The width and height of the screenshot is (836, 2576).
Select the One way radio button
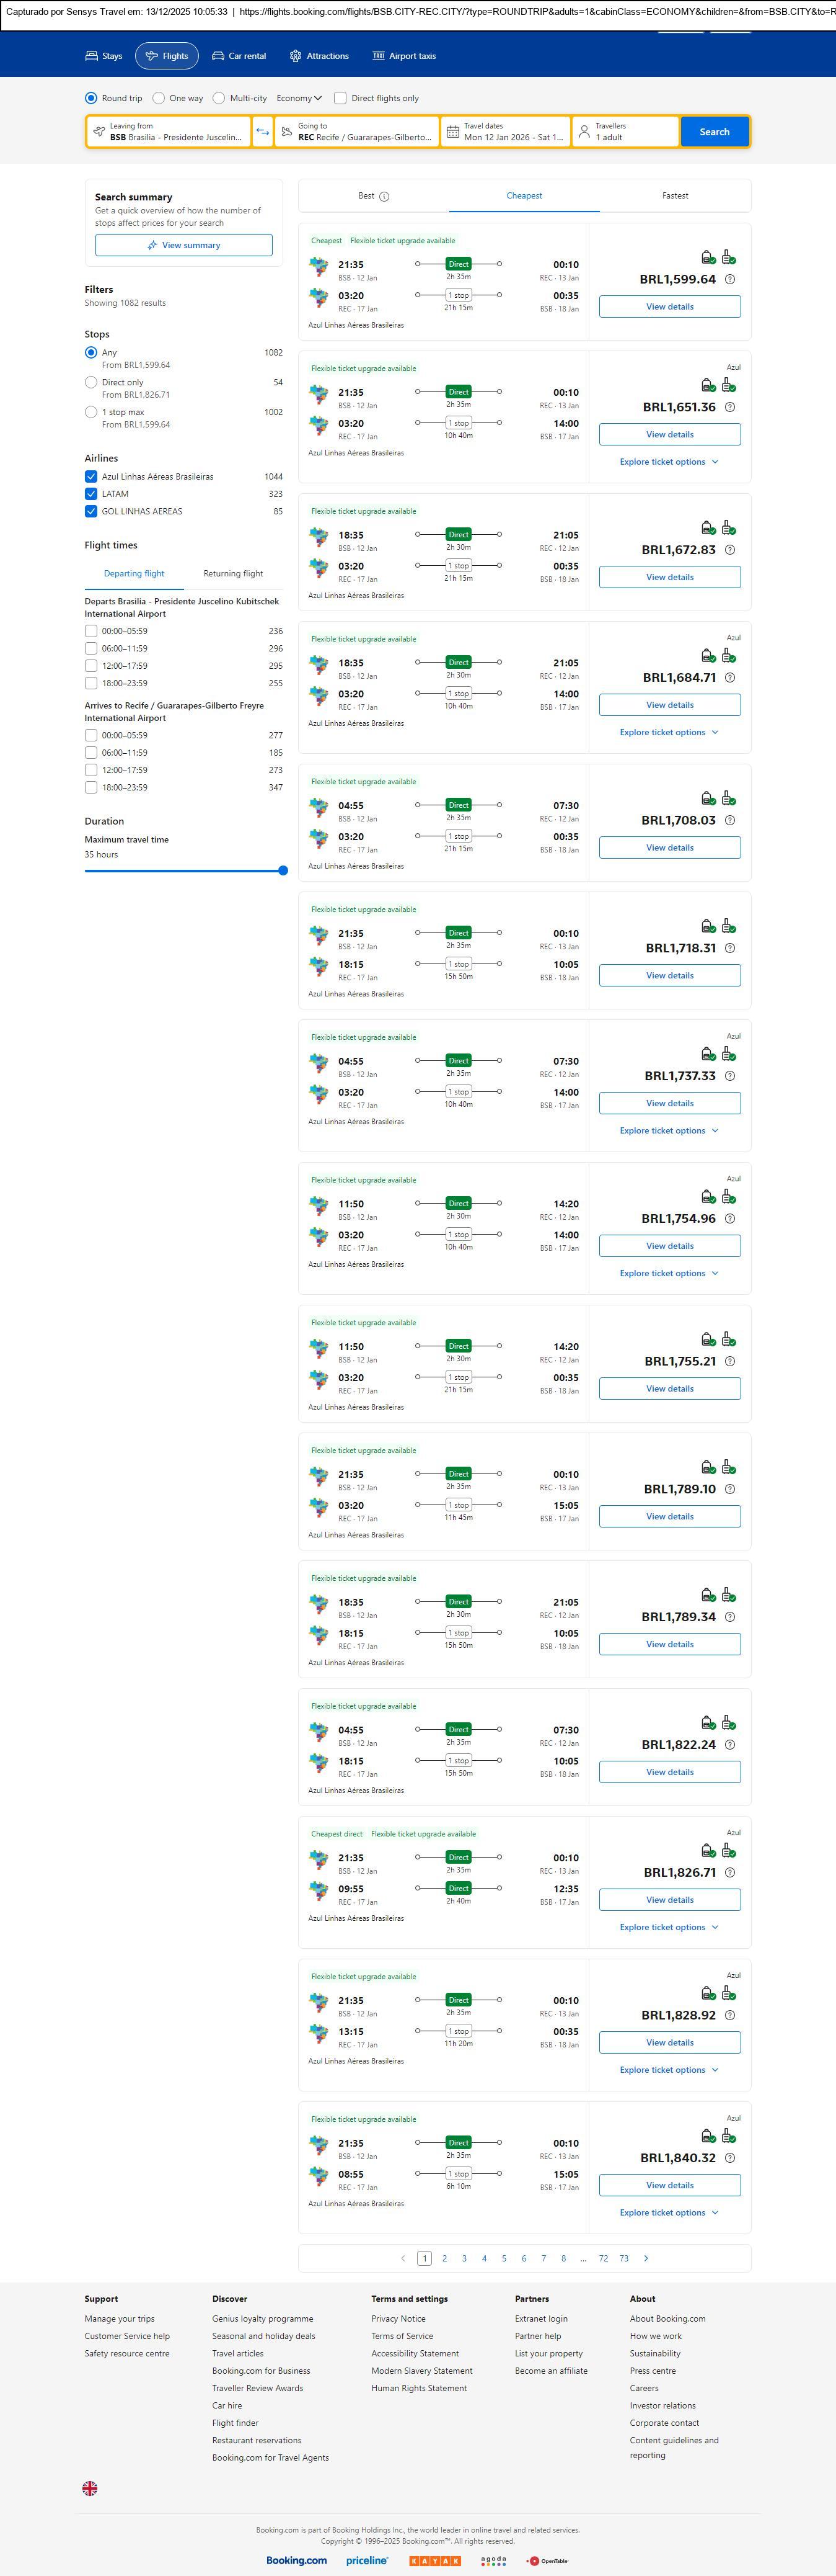[159, 98]
